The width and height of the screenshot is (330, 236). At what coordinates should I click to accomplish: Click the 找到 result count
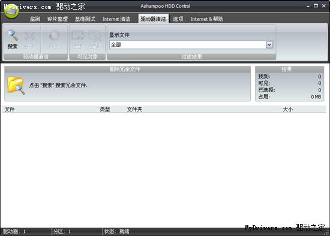coord(319,77)
